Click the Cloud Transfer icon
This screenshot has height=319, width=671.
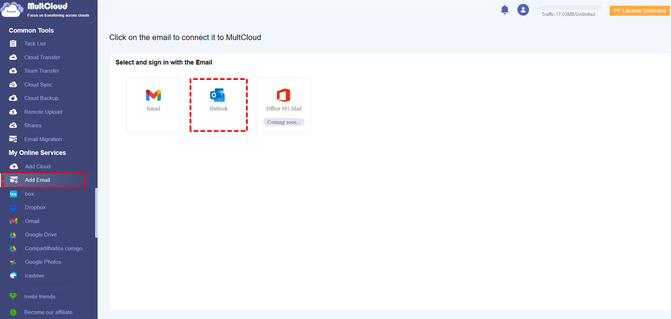click(13, 58)
